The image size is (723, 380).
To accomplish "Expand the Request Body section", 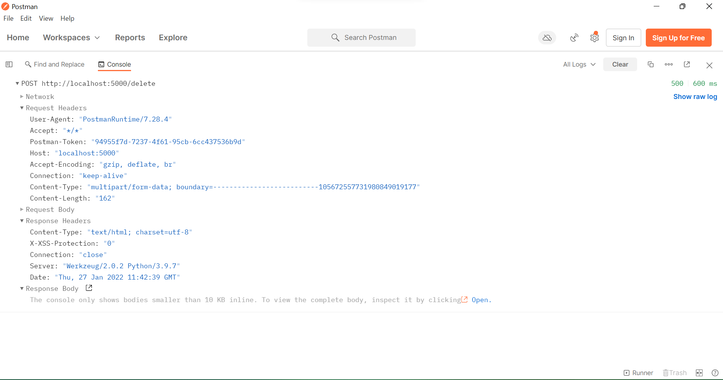I will click(x=22, y=210).
